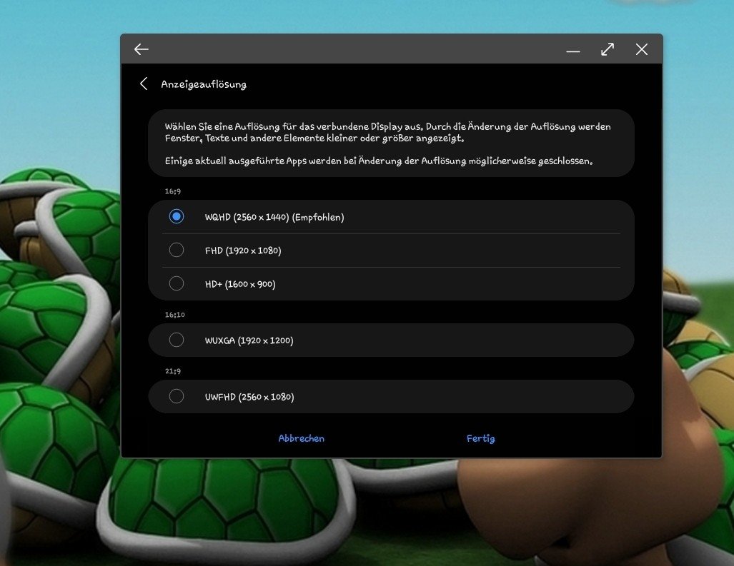The image size is (734, 566).
Task: Click the Anzeigeauflösung page title
Action: 204,84
